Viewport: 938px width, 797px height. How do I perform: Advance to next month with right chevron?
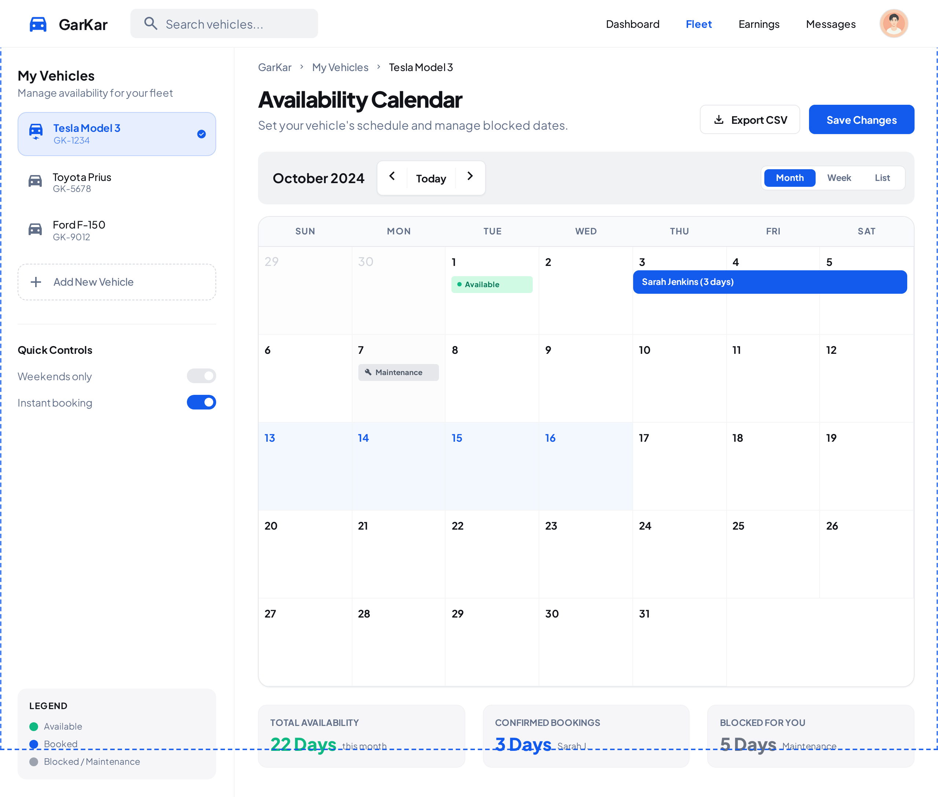(470, 176)
